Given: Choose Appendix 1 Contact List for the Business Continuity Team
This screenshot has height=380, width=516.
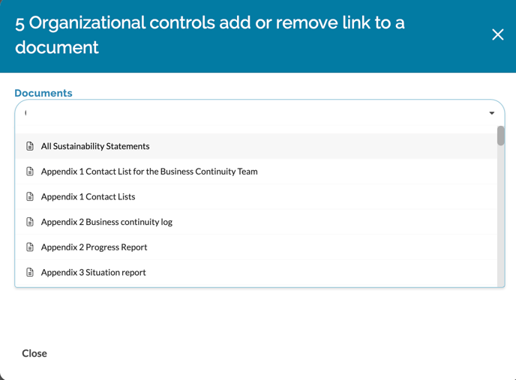Looking at the screenshot, I should click(149, 172).
